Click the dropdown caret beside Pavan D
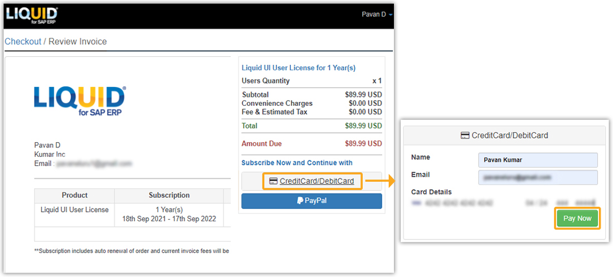613x277 pixels. [391, 15]
